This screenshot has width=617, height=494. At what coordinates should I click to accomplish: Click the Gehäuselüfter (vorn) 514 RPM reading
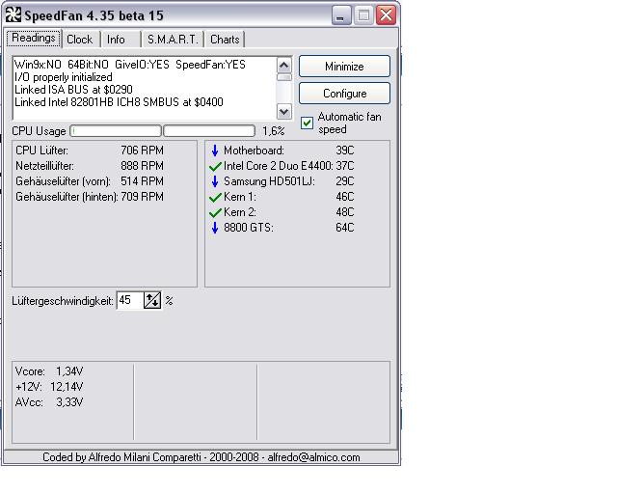90,181
